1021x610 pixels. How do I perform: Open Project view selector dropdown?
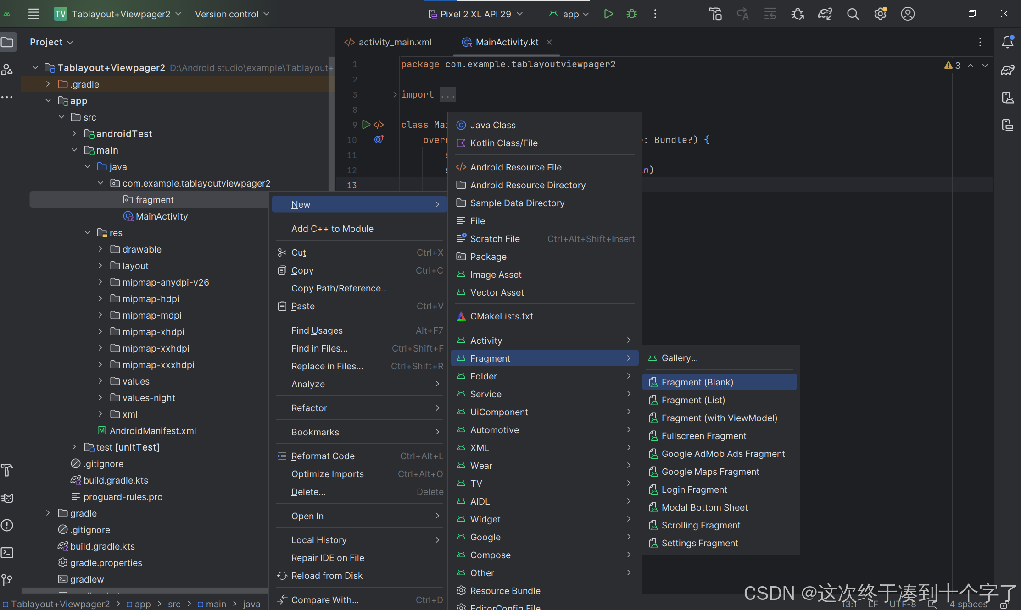pos(51,42)
